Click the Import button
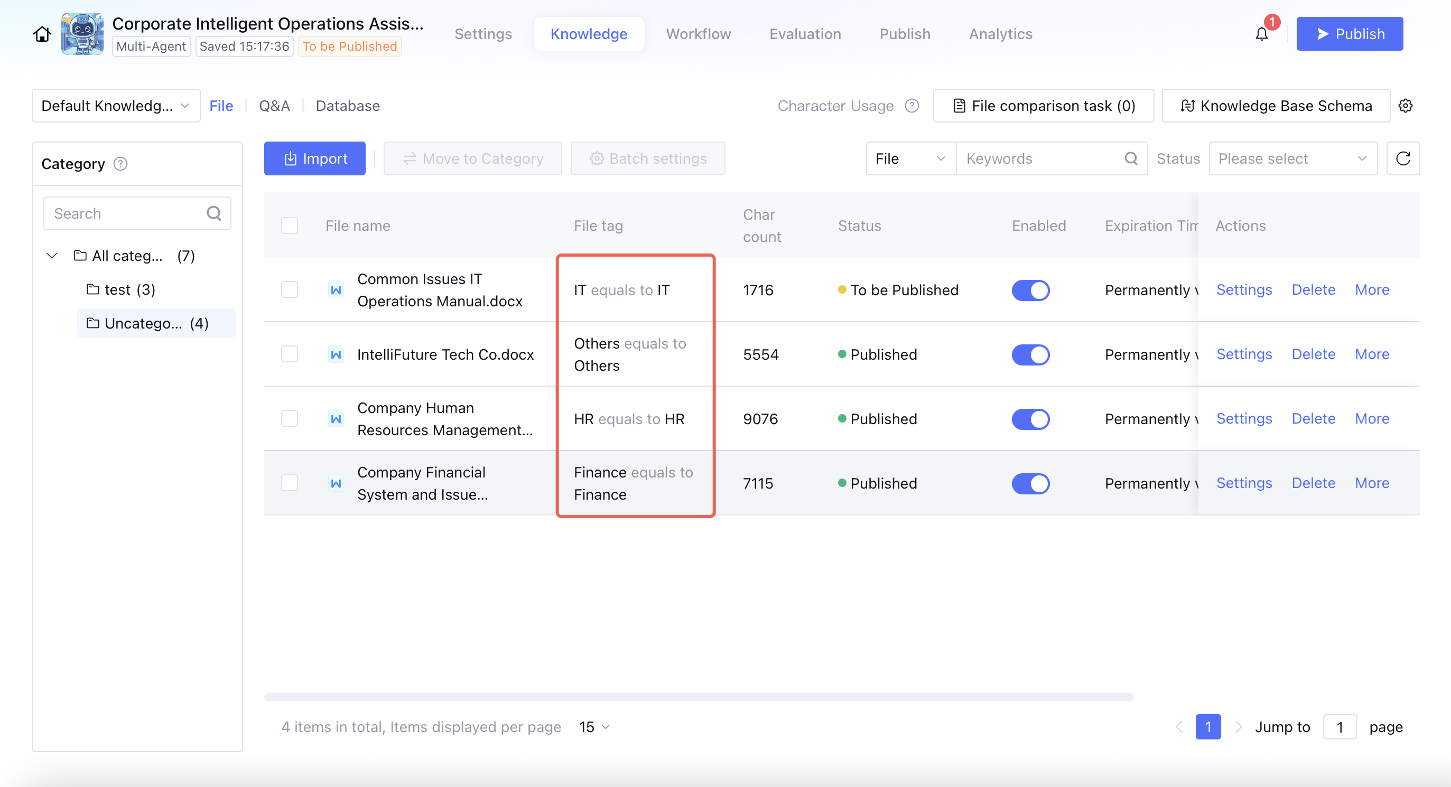The height and width of the screenshot is (787, 1451). coord(314,159)
